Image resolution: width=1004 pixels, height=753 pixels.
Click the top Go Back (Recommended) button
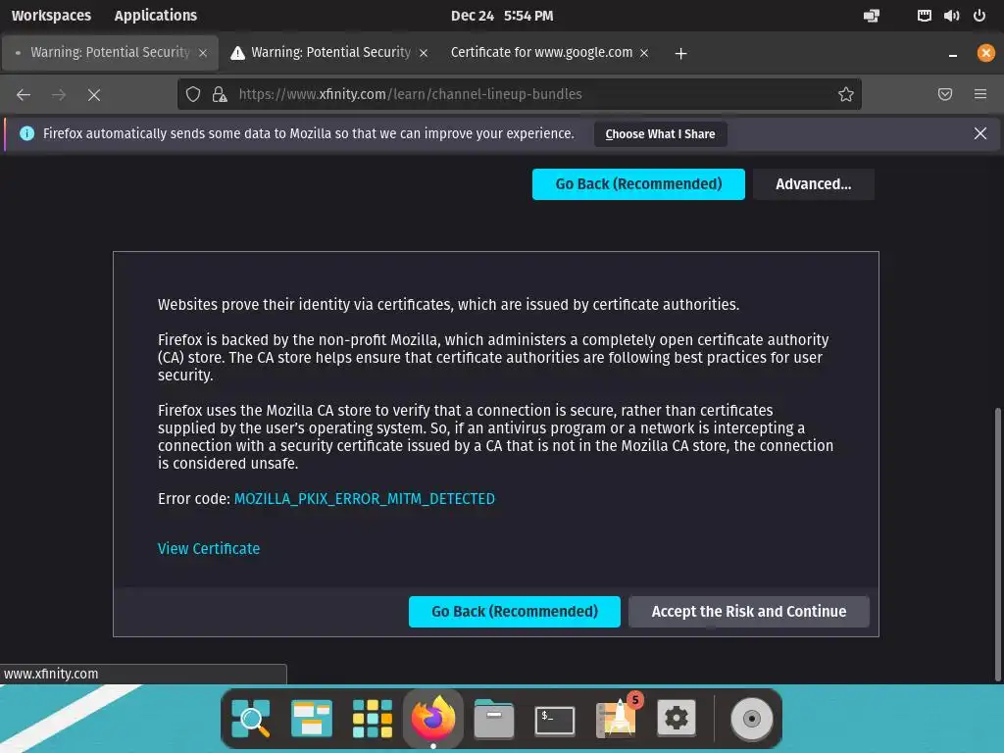pos(638,184)
